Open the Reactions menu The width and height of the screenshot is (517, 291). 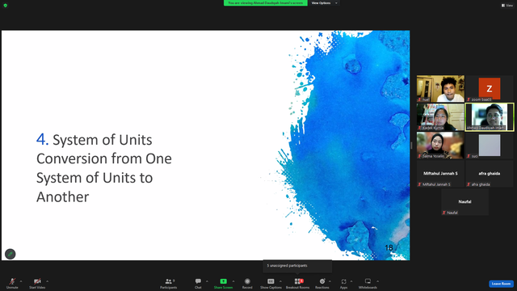[x=322, y=283]
